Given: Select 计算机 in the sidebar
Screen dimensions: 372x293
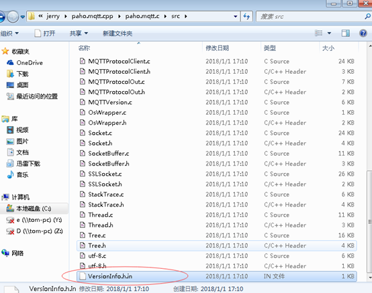Looking at the screenshot, I should coord(20,197).
